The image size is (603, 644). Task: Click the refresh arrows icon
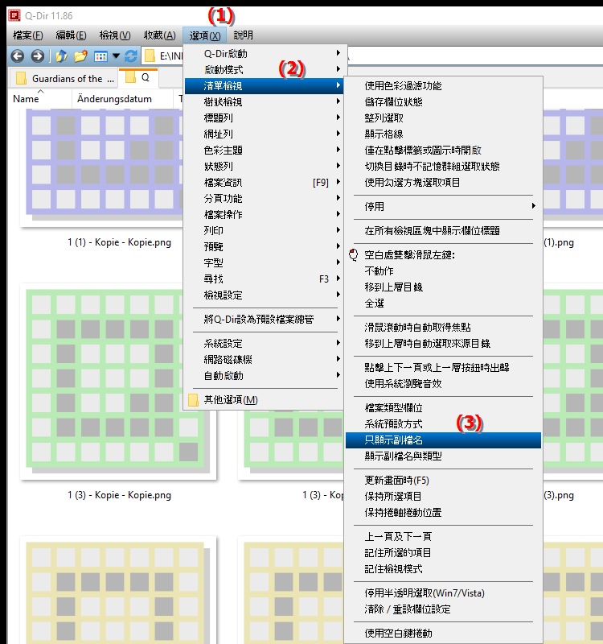pos(131,56)
